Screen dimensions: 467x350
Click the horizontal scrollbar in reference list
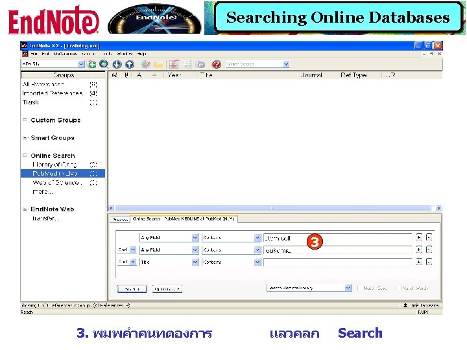273,208
